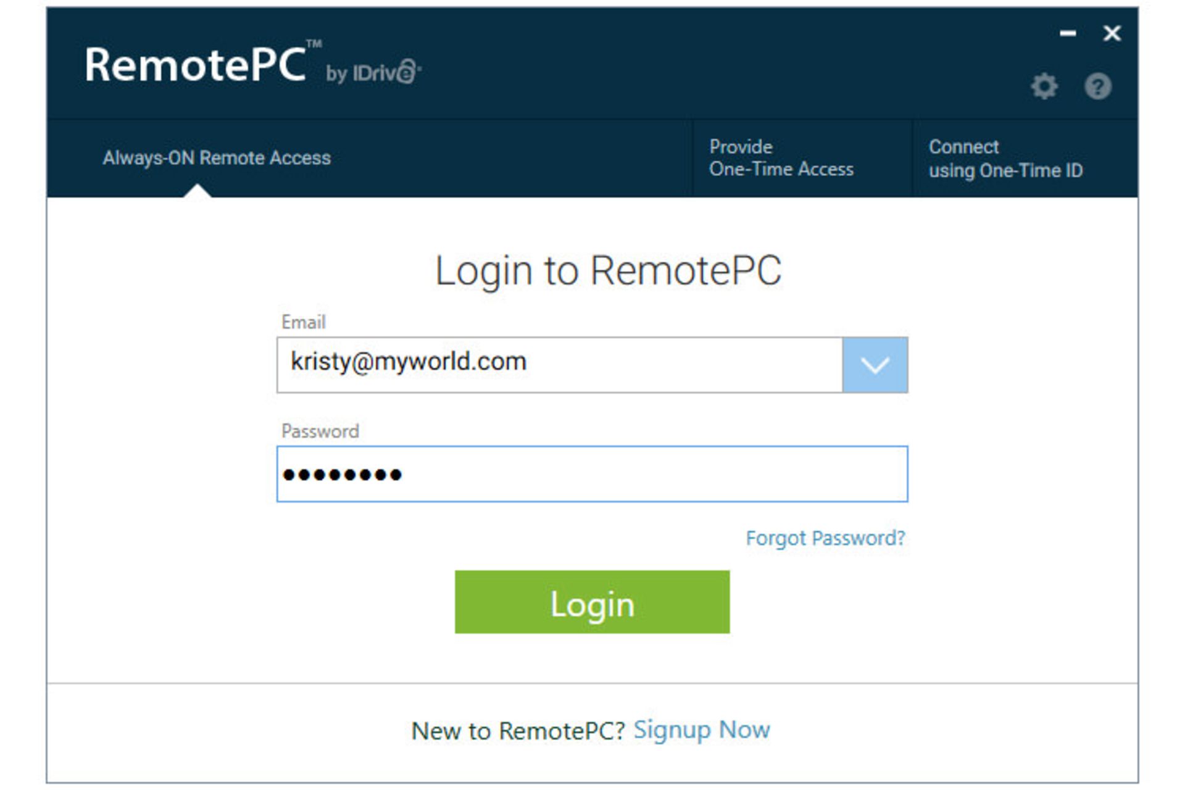Open the settings gear icon
The width and height of the screenshot is (1185, 790).
pyautogui.click(x=1044, y=86)
